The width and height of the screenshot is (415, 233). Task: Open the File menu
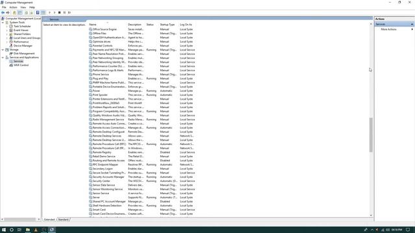[4, 7]
